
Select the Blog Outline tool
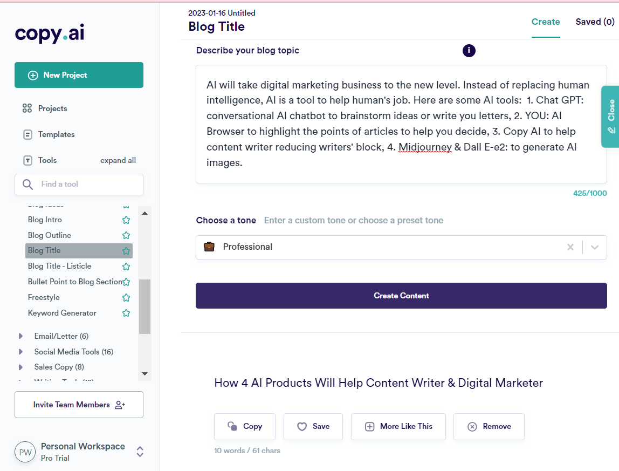point(50,235)
